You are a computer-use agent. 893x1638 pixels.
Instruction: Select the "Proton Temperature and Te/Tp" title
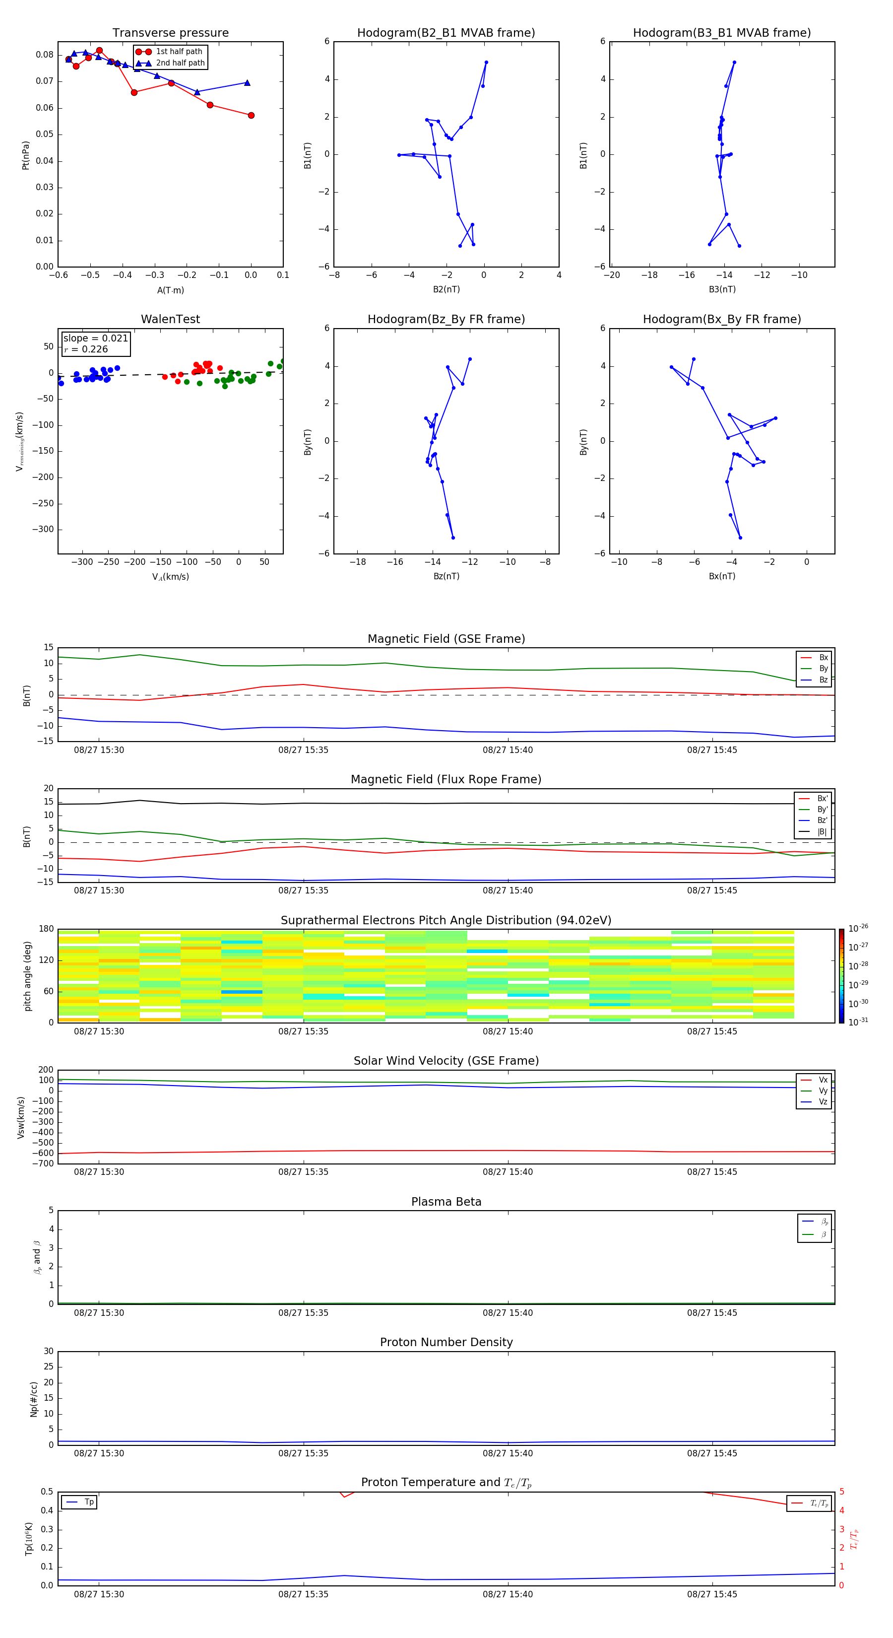tap(446, 1483)
